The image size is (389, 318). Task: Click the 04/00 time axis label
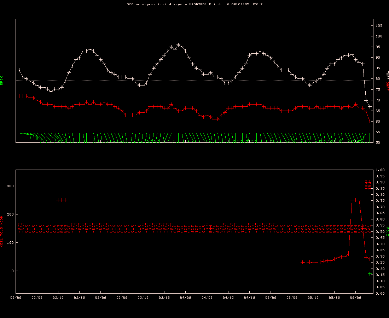pyautogui.click(x=186, y=298)
